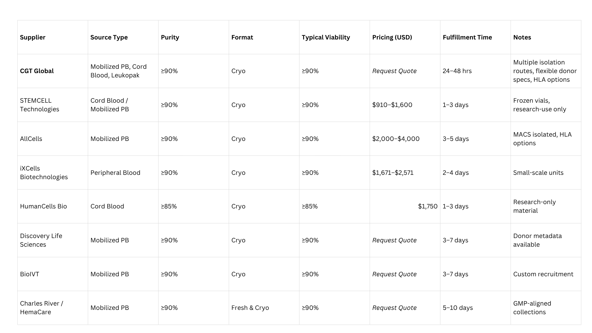Select the STEMCELL Technologies cell

39,105
